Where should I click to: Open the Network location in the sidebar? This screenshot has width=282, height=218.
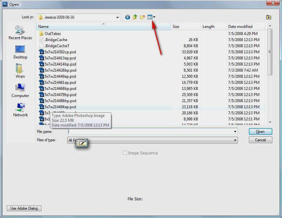tap(20, 110)
